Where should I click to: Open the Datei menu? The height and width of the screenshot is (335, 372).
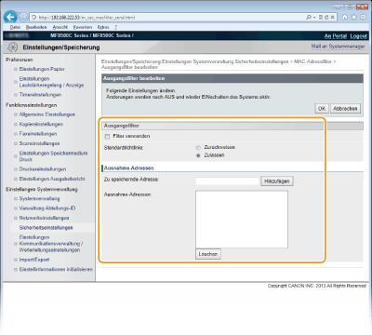(15, 27)
